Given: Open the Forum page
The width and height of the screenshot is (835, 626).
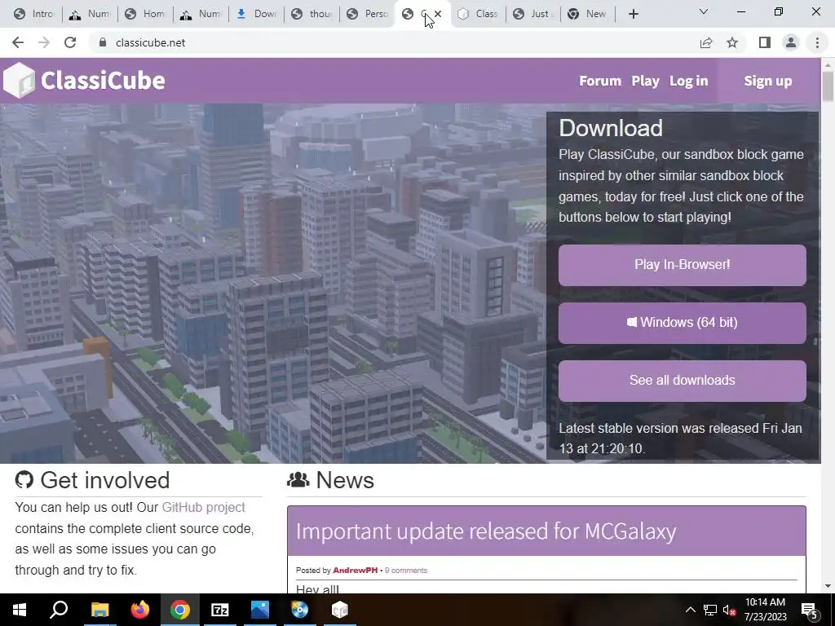Looking at the screenshot, I should point(600,81).
